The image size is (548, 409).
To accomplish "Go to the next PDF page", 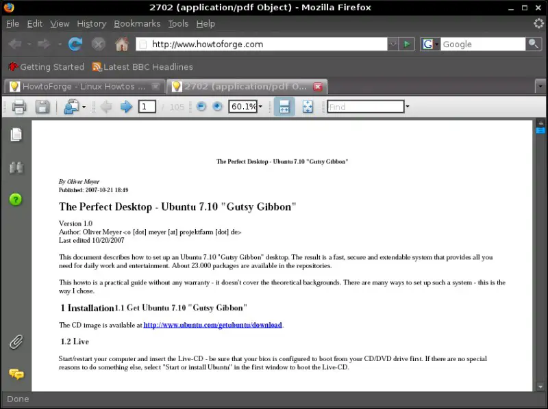I will click(x=126, y=107).
